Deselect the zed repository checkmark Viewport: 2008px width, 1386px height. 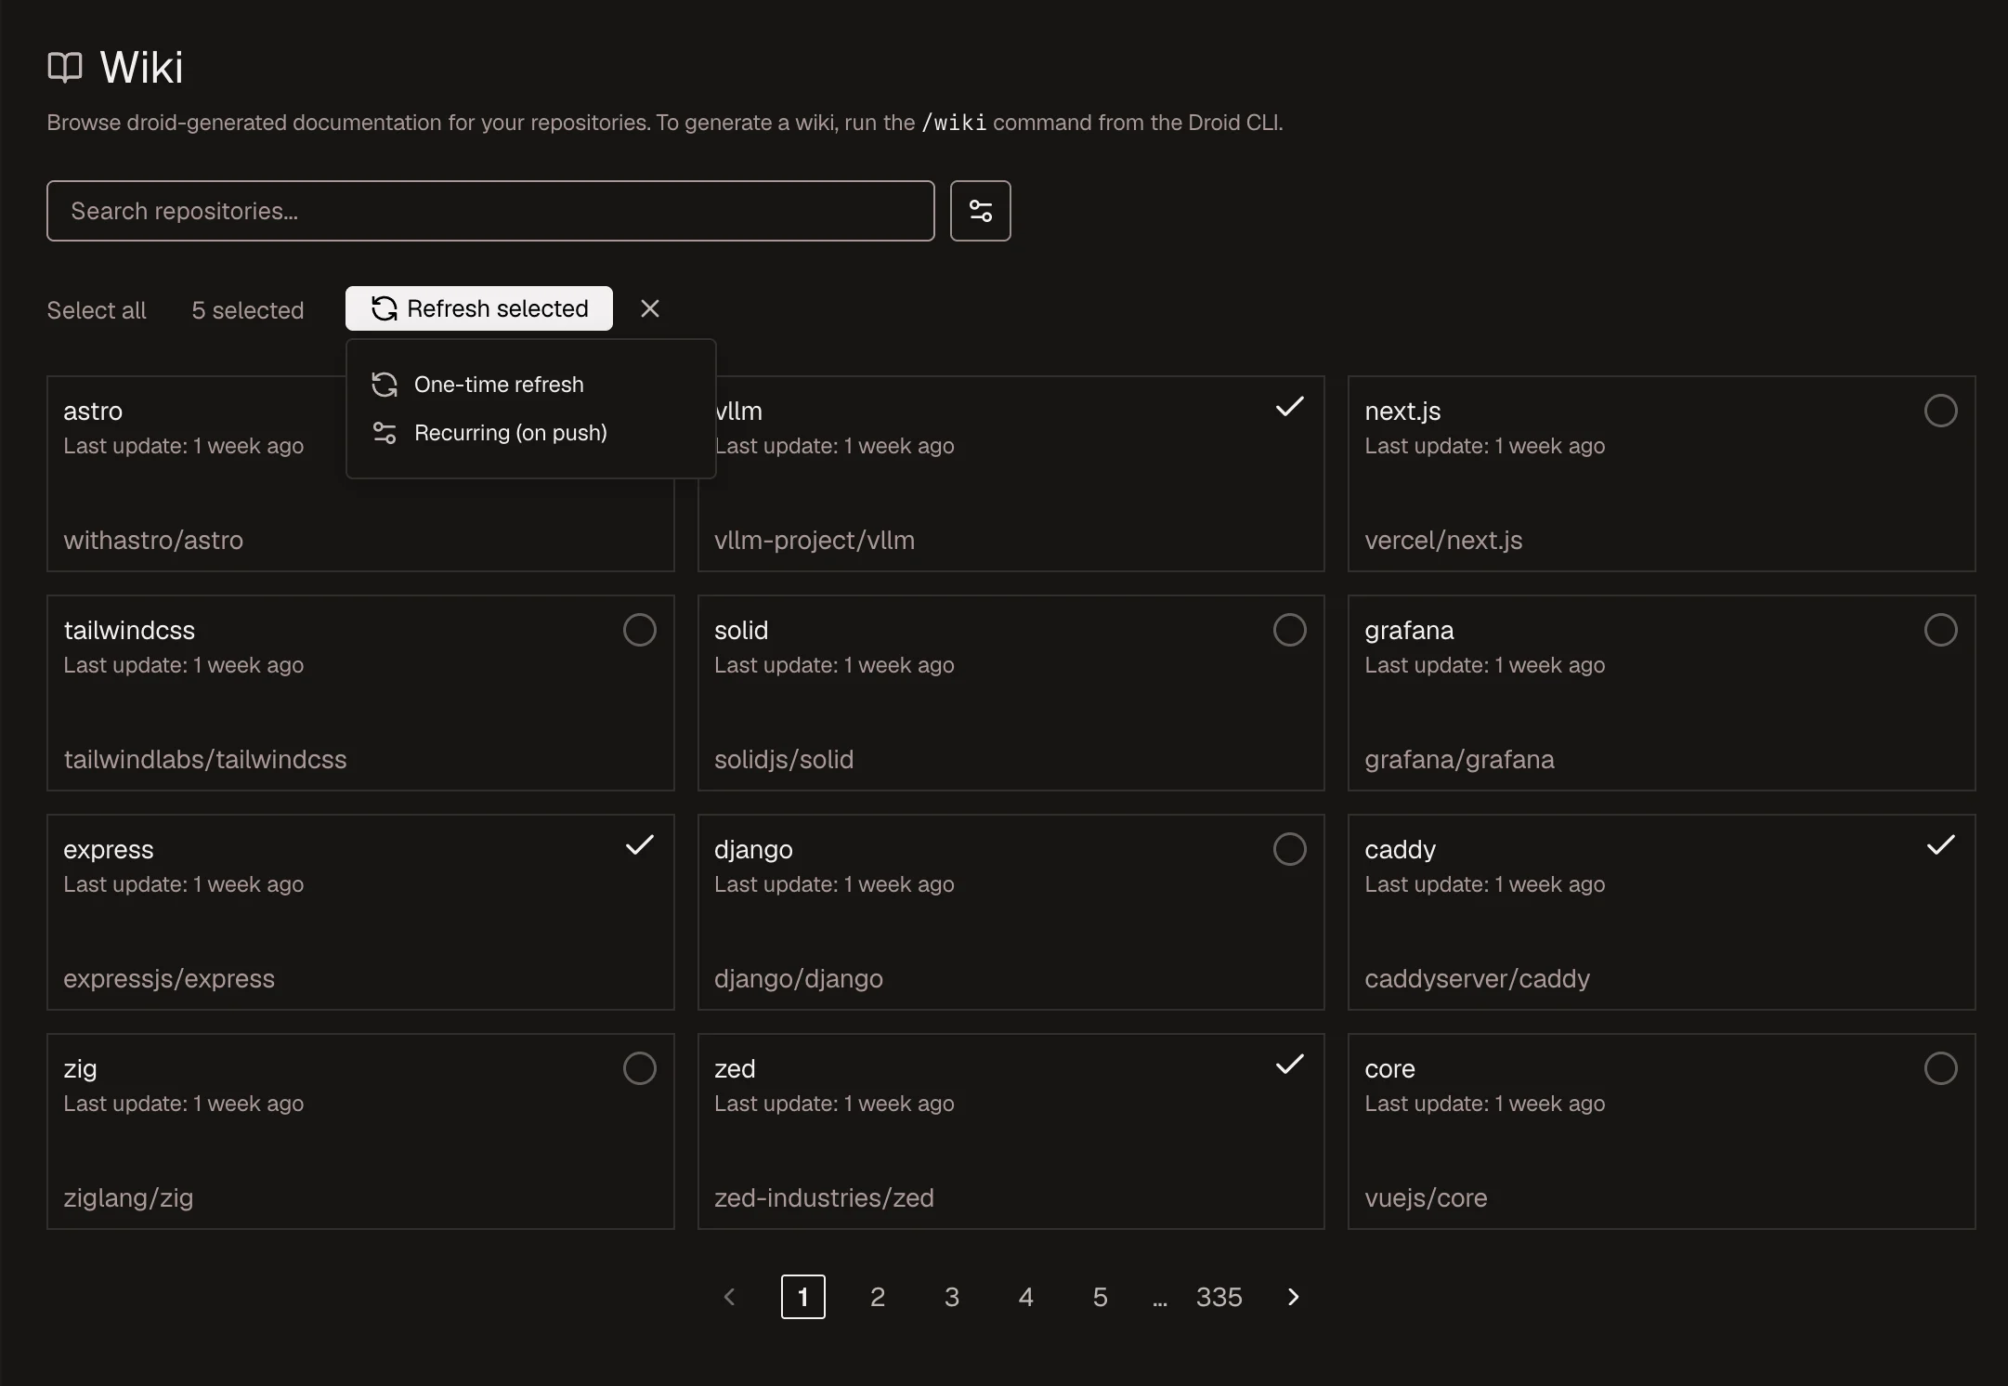point(1289,1065)
